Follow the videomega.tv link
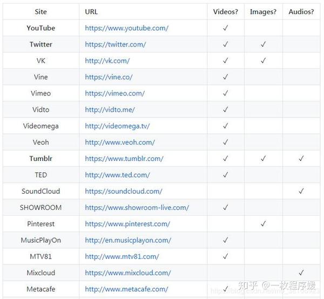This screenshot has width=324, height=299. pyautogui.click(x=117, y=126)
